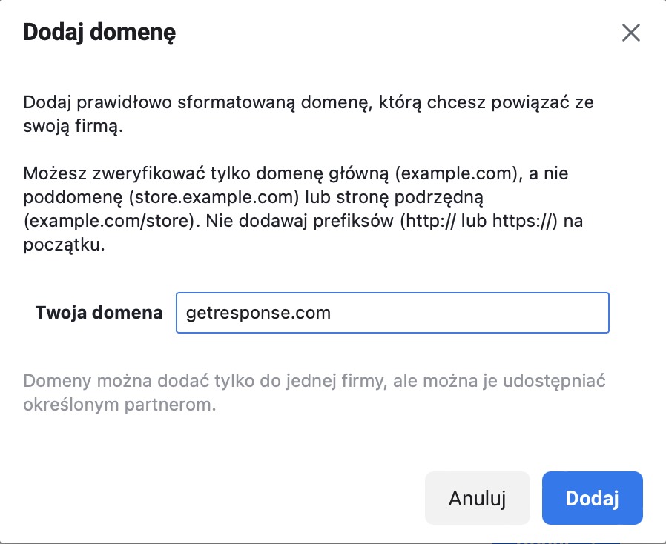Click the '(store.example.com)' subdomain example text
The image size is (666, 544).
[x=214, y=197]
